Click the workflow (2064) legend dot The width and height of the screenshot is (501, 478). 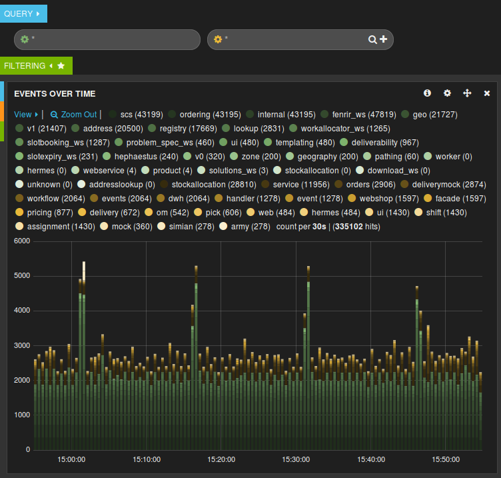pos(19,198)
